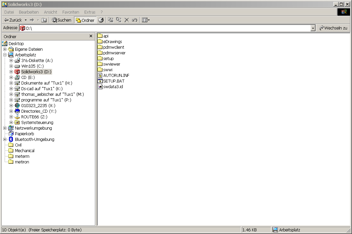
Task: Toggle the Ordner folder pane button
Action: click(85, 20)
